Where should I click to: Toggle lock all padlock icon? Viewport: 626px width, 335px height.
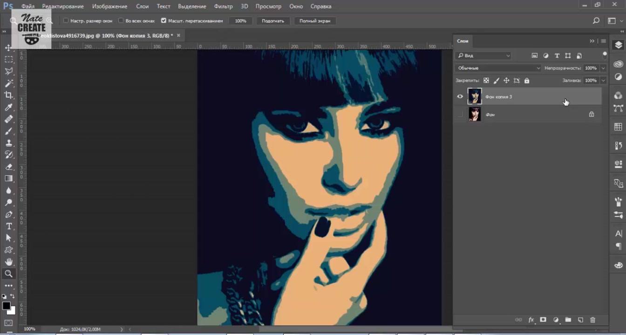click(527, 80)
